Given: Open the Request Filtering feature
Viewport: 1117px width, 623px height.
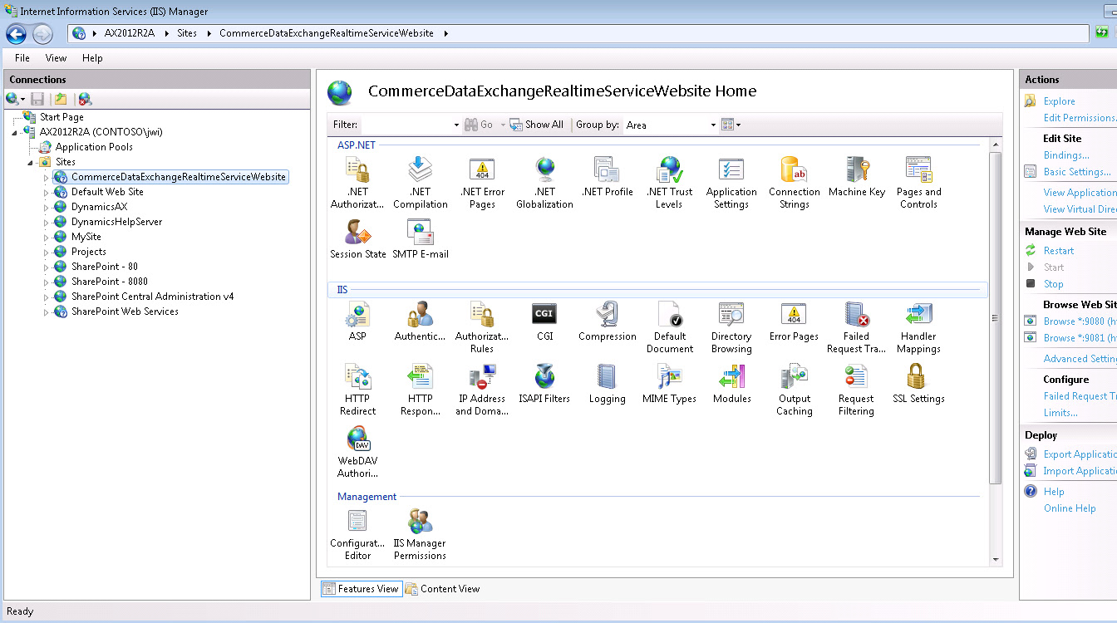Looking at the screenshot, I should click(856, 390).
